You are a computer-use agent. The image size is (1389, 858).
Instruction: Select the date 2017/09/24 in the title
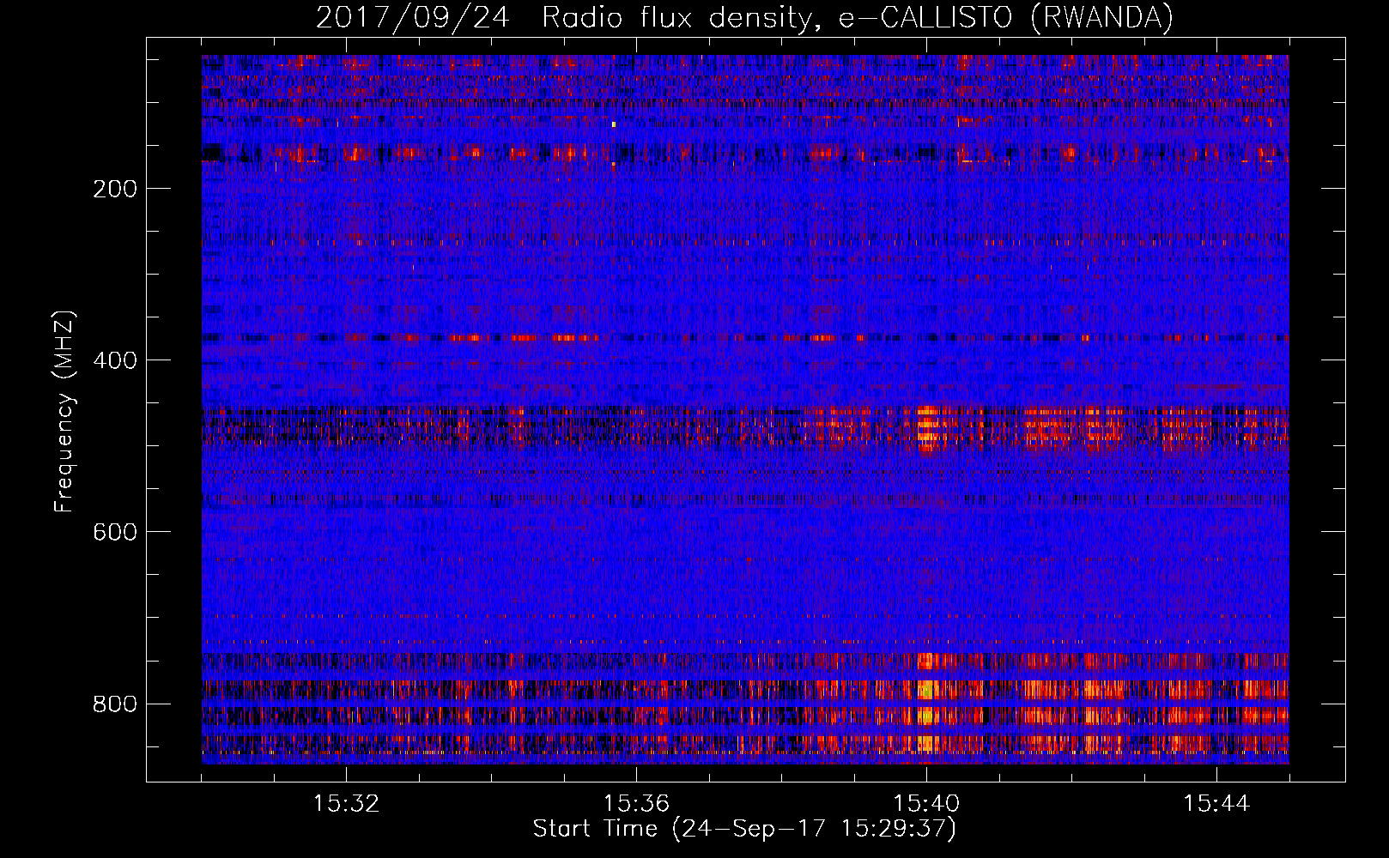tap(412, 18)
